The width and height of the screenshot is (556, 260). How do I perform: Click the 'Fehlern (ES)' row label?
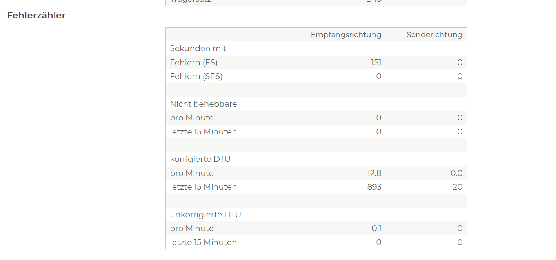tap(194, 63)
